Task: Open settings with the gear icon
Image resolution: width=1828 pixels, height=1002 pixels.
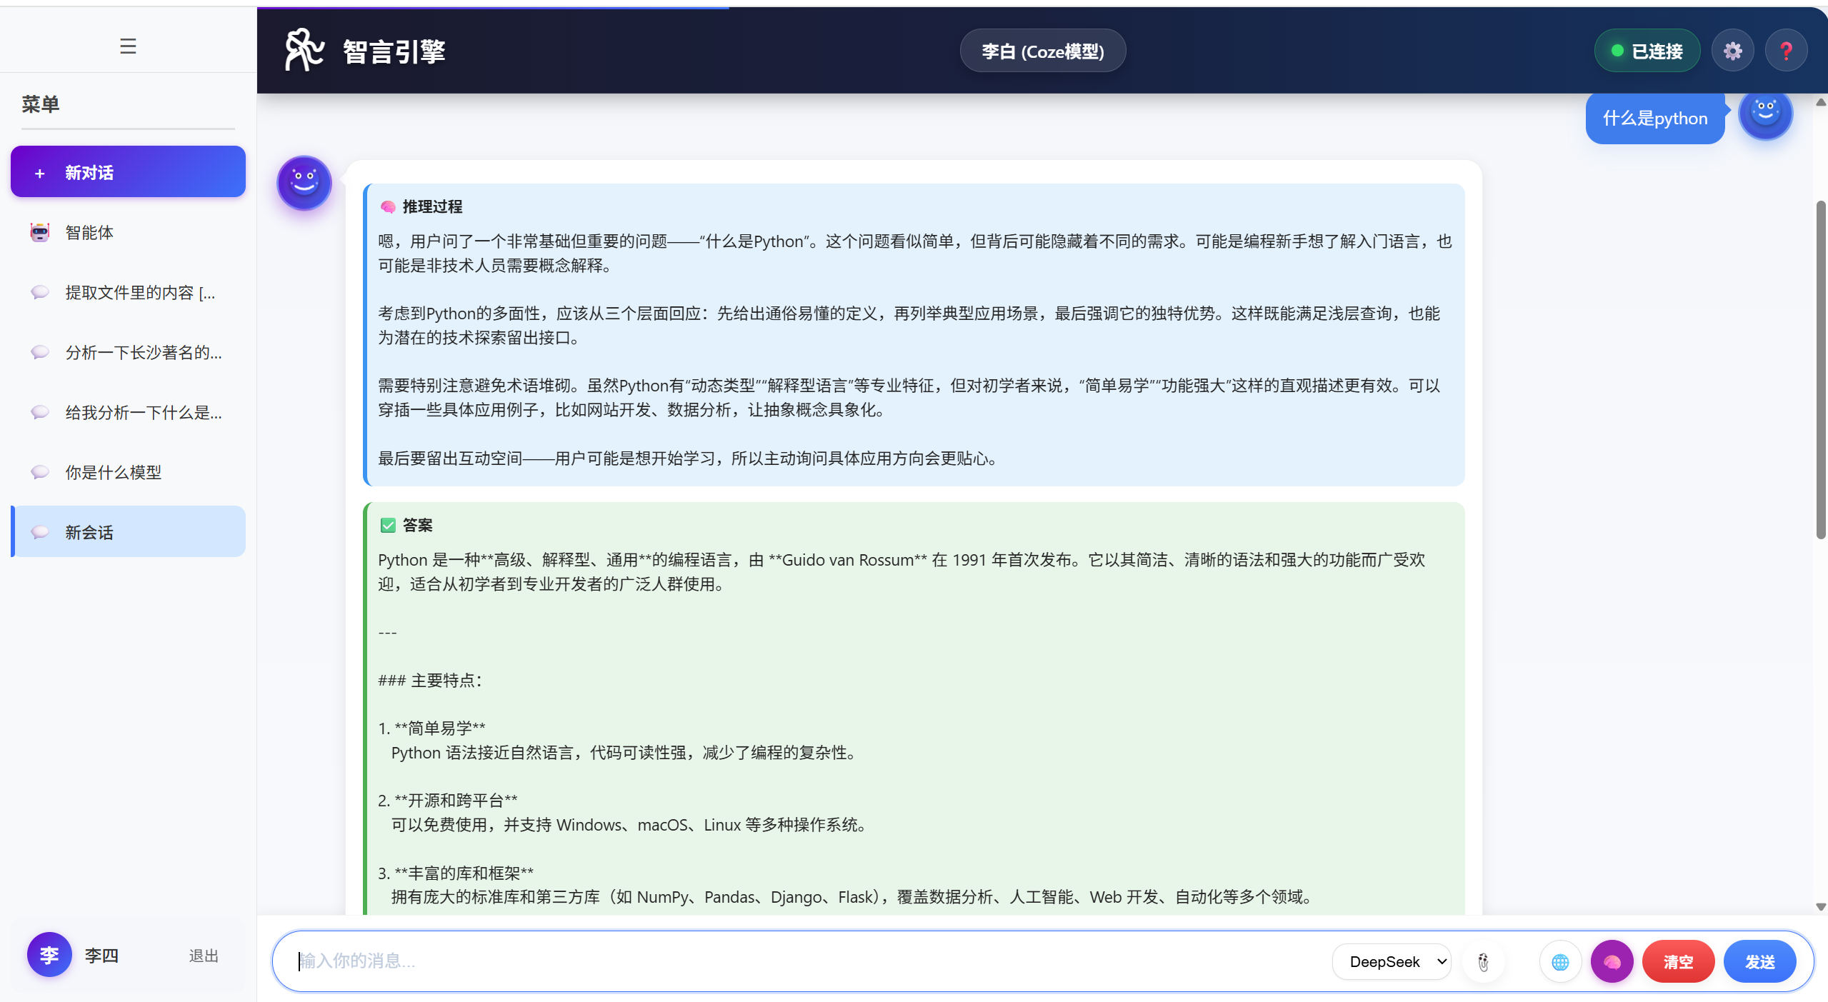Action: coord(1732,51)
